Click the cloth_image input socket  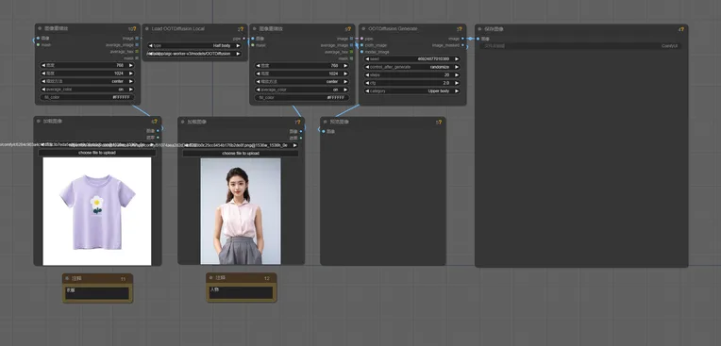(x=361, y=45)
